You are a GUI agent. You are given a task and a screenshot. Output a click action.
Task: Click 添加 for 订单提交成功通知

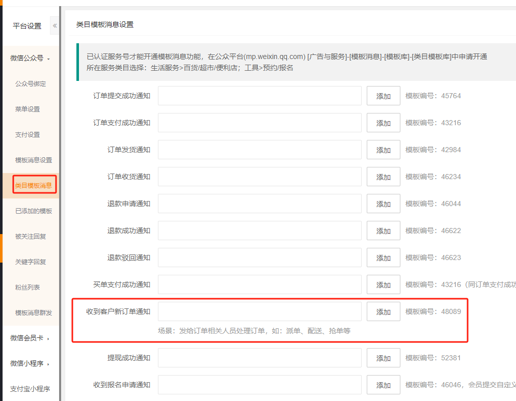383,96
